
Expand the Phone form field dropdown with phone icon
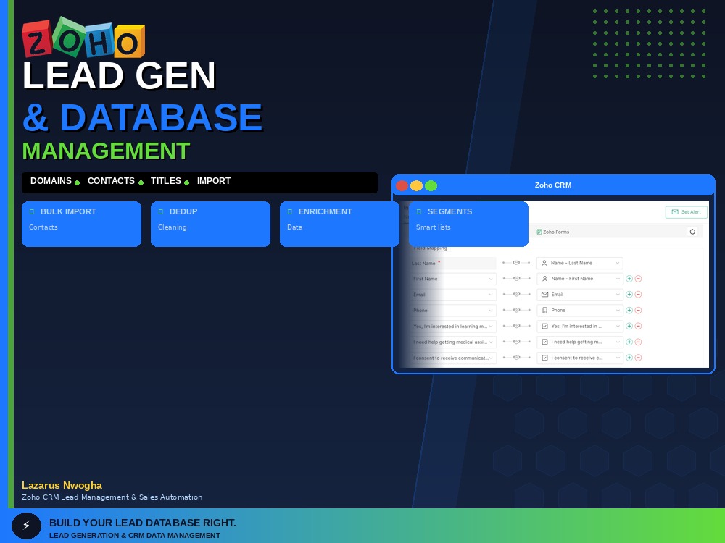(580, 311)
